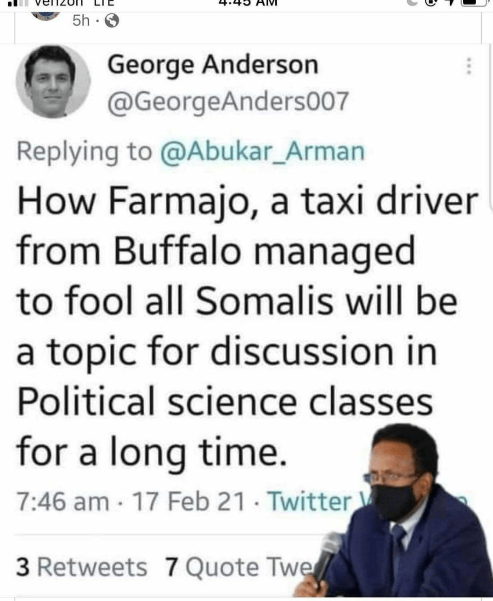The image size is (493, 601).
Task: Tap the poster's avatar at top
Action: (45, 14)
